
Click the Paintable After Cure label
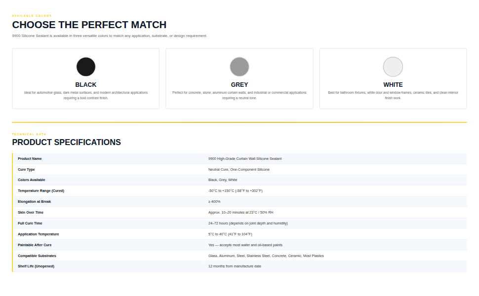pyautogui.click(x=35, y=245)
